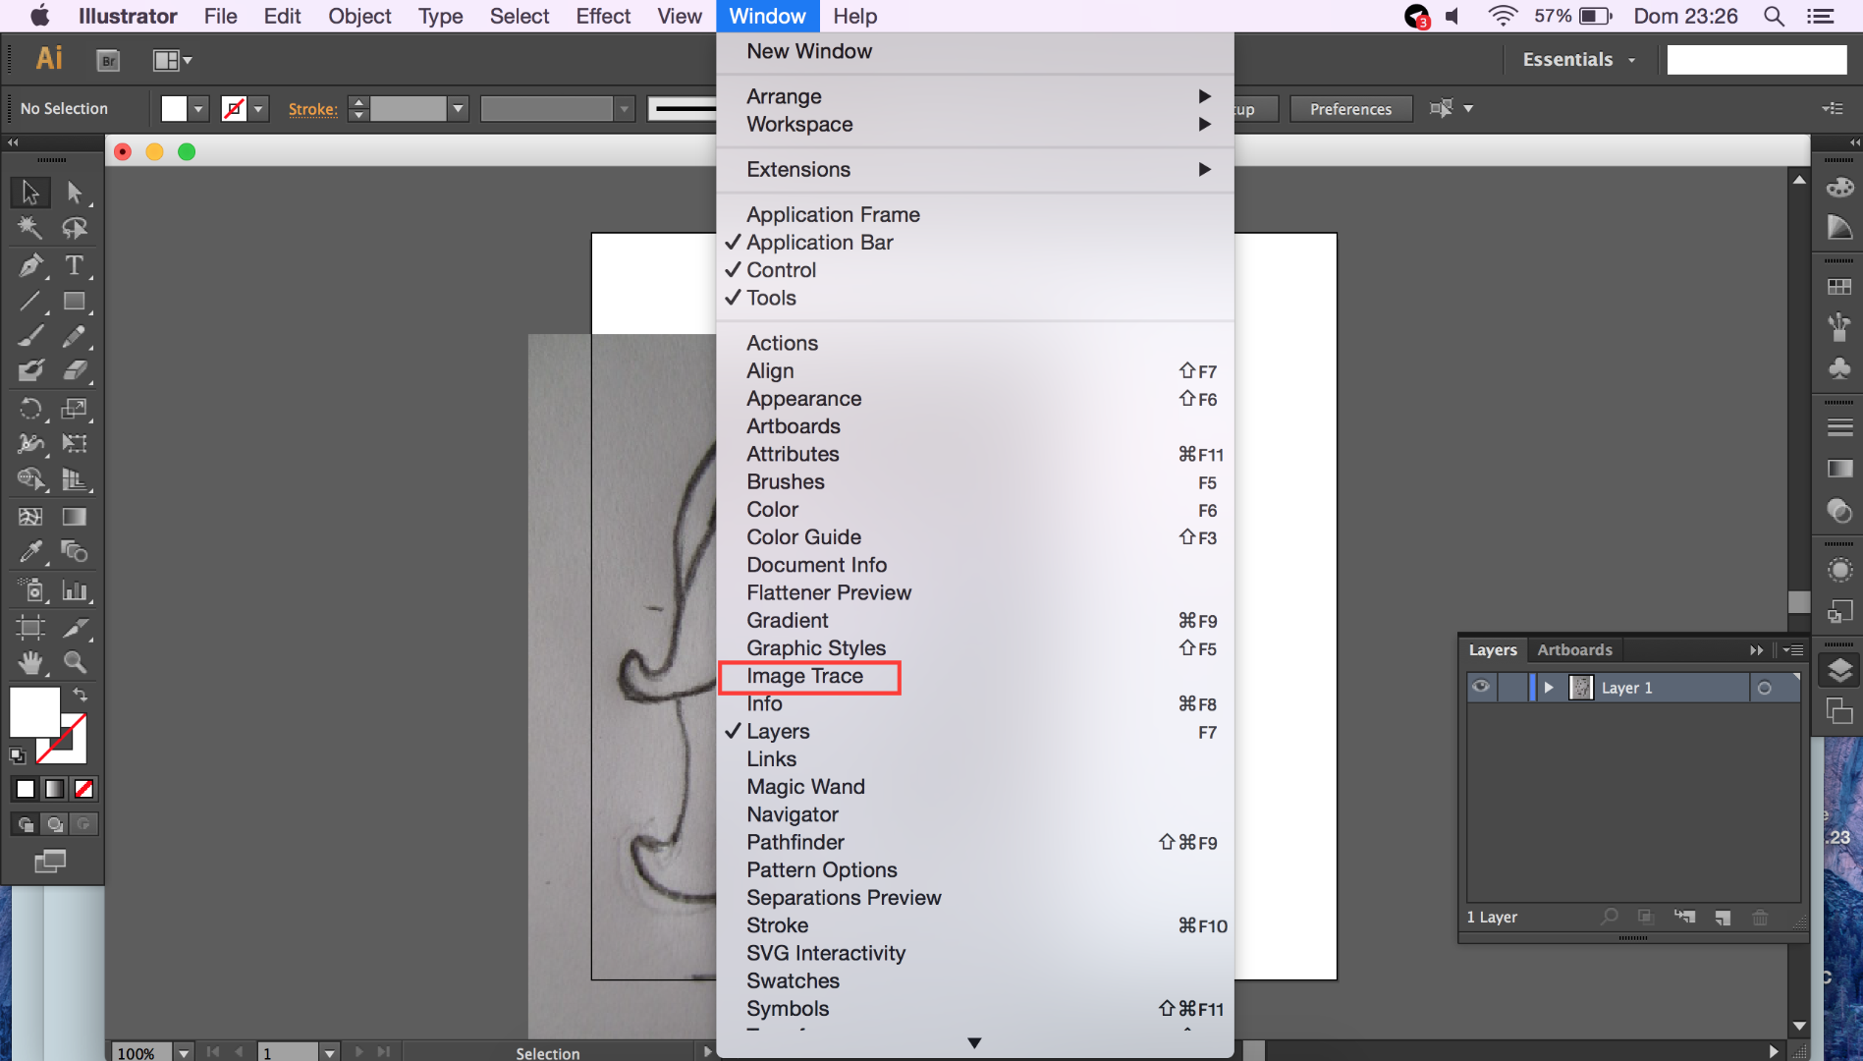Select the Direct Selection tool
The height and width of the screenshot is (1061, 1863).
point(75,192)
